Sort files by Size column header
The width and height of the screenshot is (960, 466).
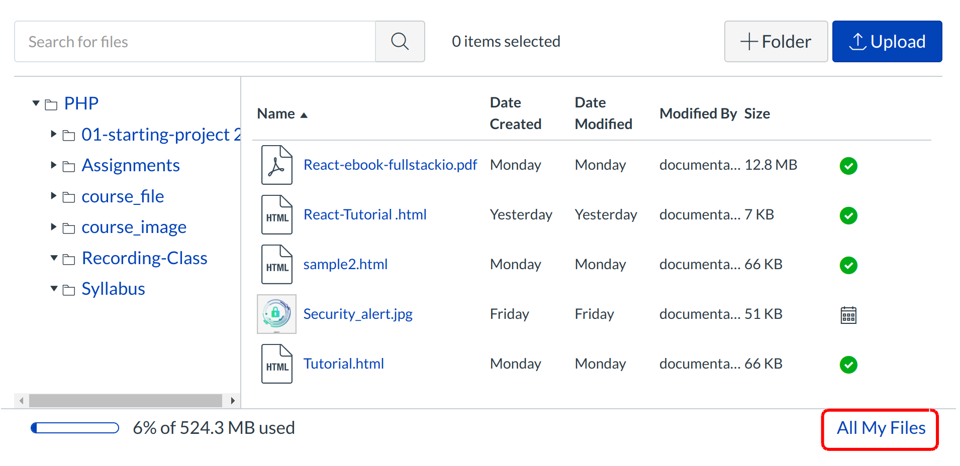(756, 114)
